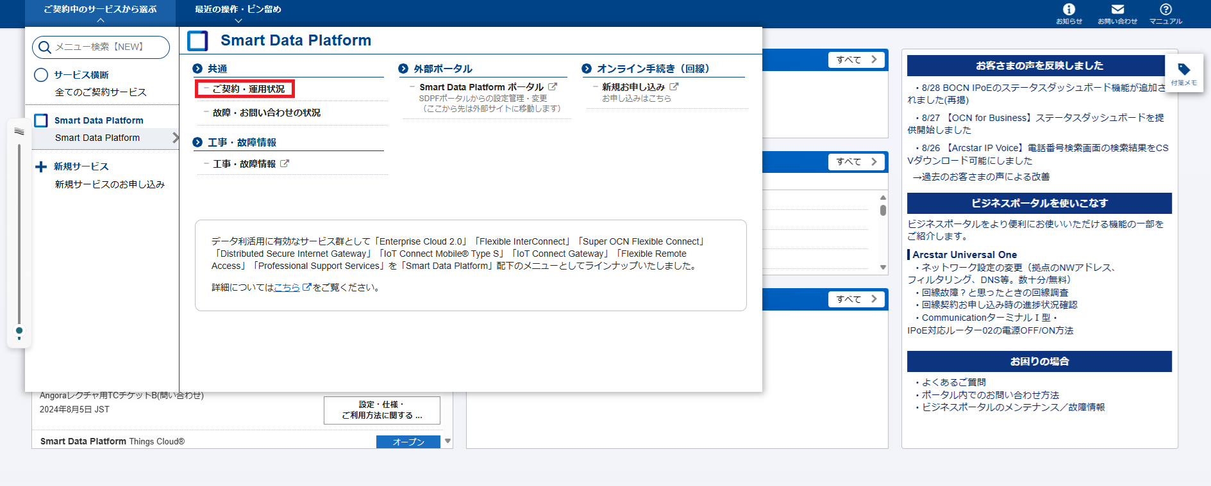Collapse the ご契約中のサービスから選ぶ menu
The height and width of the screenshot is (486, 1211).
click(x=100, y=13)
